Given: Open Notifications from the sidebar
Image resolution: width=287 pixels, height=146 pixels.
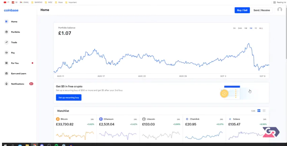Looking at the screenshot, I should (18, 84).
